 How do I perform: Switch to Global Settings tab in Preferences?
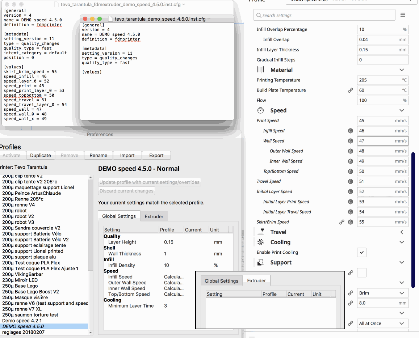(x=119, y=216)
